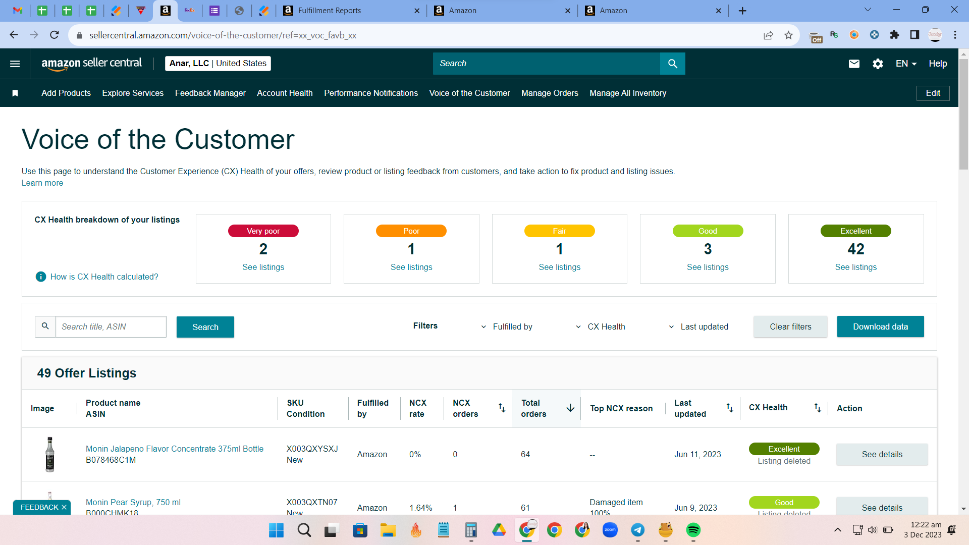This screenshot has height=545, width=969.
Task: Open Monin Jalapeno Flavor Concentrate product link
Action: tap(175, 449)
